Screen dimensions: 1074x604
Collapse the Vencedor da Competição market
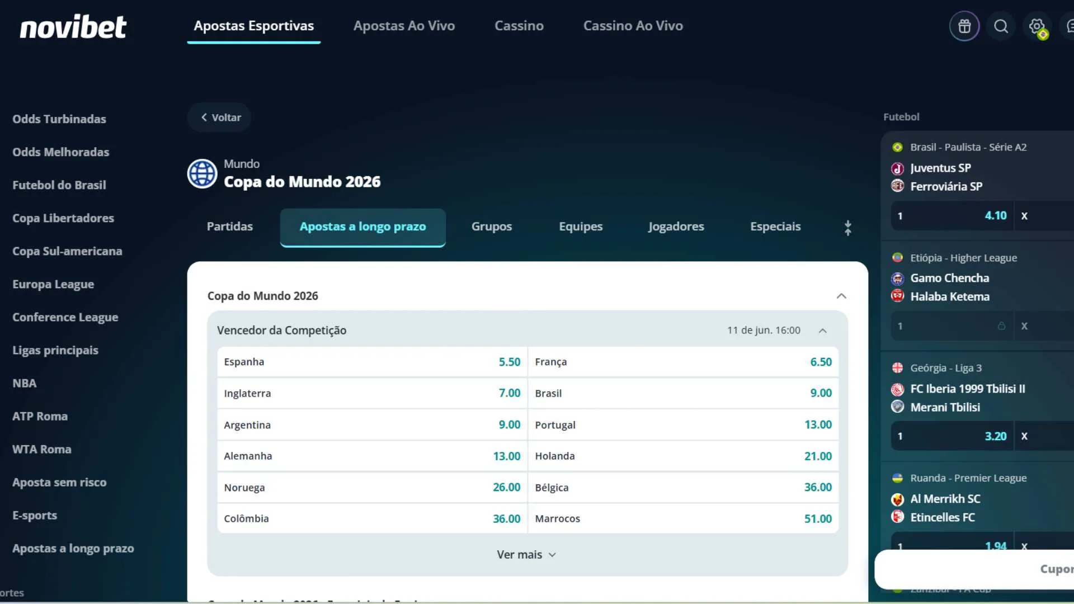823,331
